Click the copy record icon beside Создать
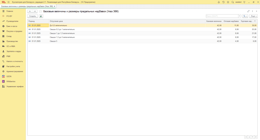The width and height of the screenshot is (260, 140). point(41,16)
